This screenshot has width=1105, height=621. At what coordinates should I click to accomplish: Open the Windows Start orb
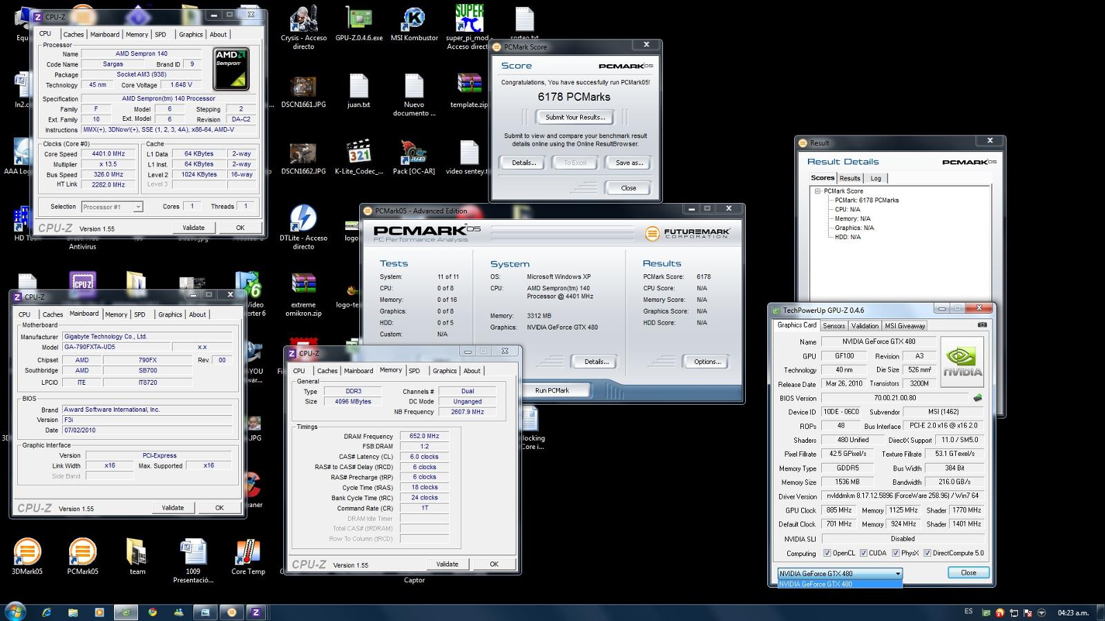click(15, 612)
